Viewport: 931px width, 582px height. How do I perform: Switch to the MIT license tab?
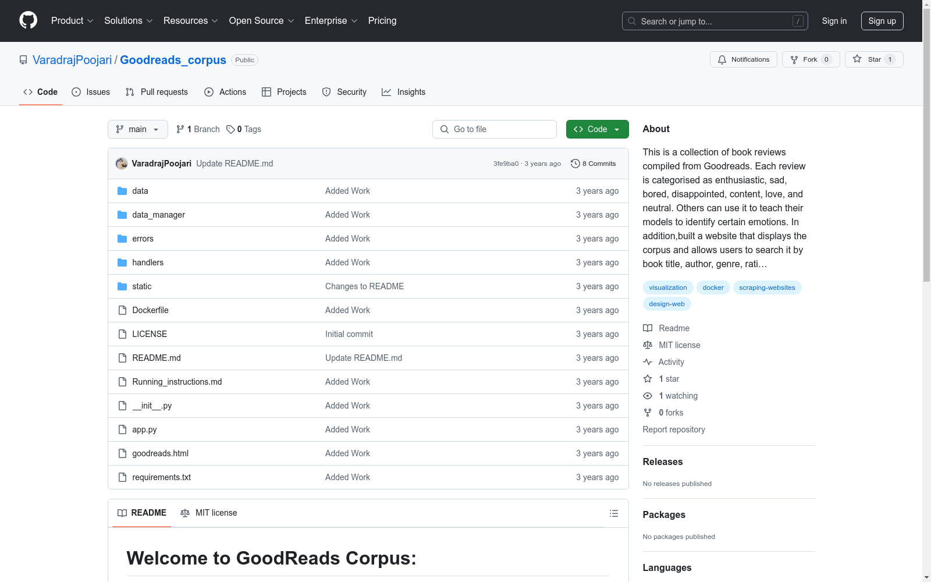(209, 513)
